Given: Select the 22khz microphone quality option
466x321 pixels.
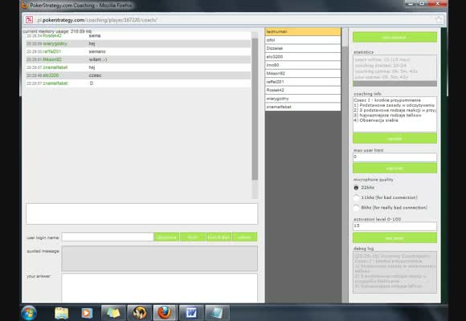Looking at the screenshot, I should tap(356, 188).
